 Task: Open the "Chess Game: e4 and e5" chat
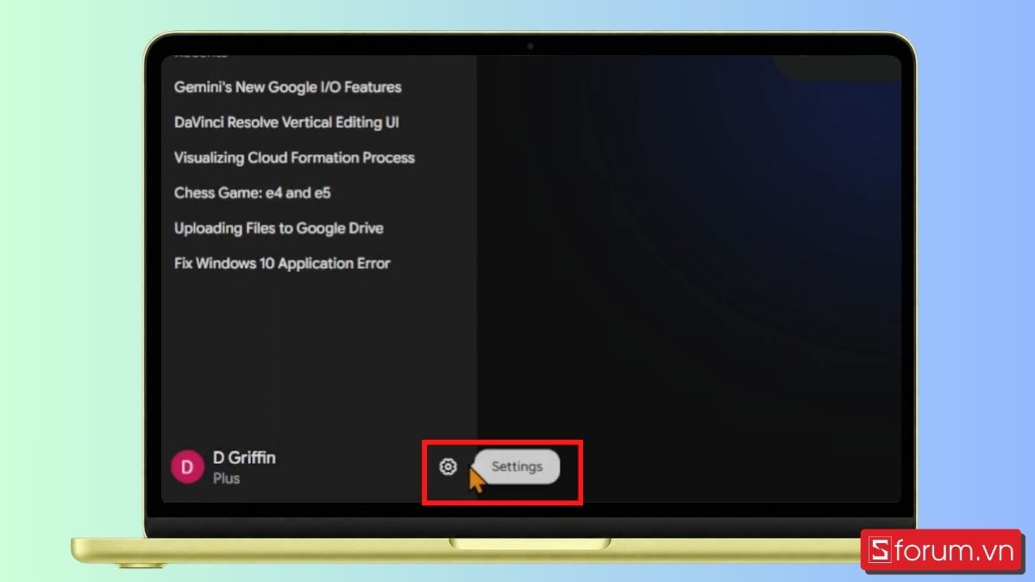tap(252, 193)
